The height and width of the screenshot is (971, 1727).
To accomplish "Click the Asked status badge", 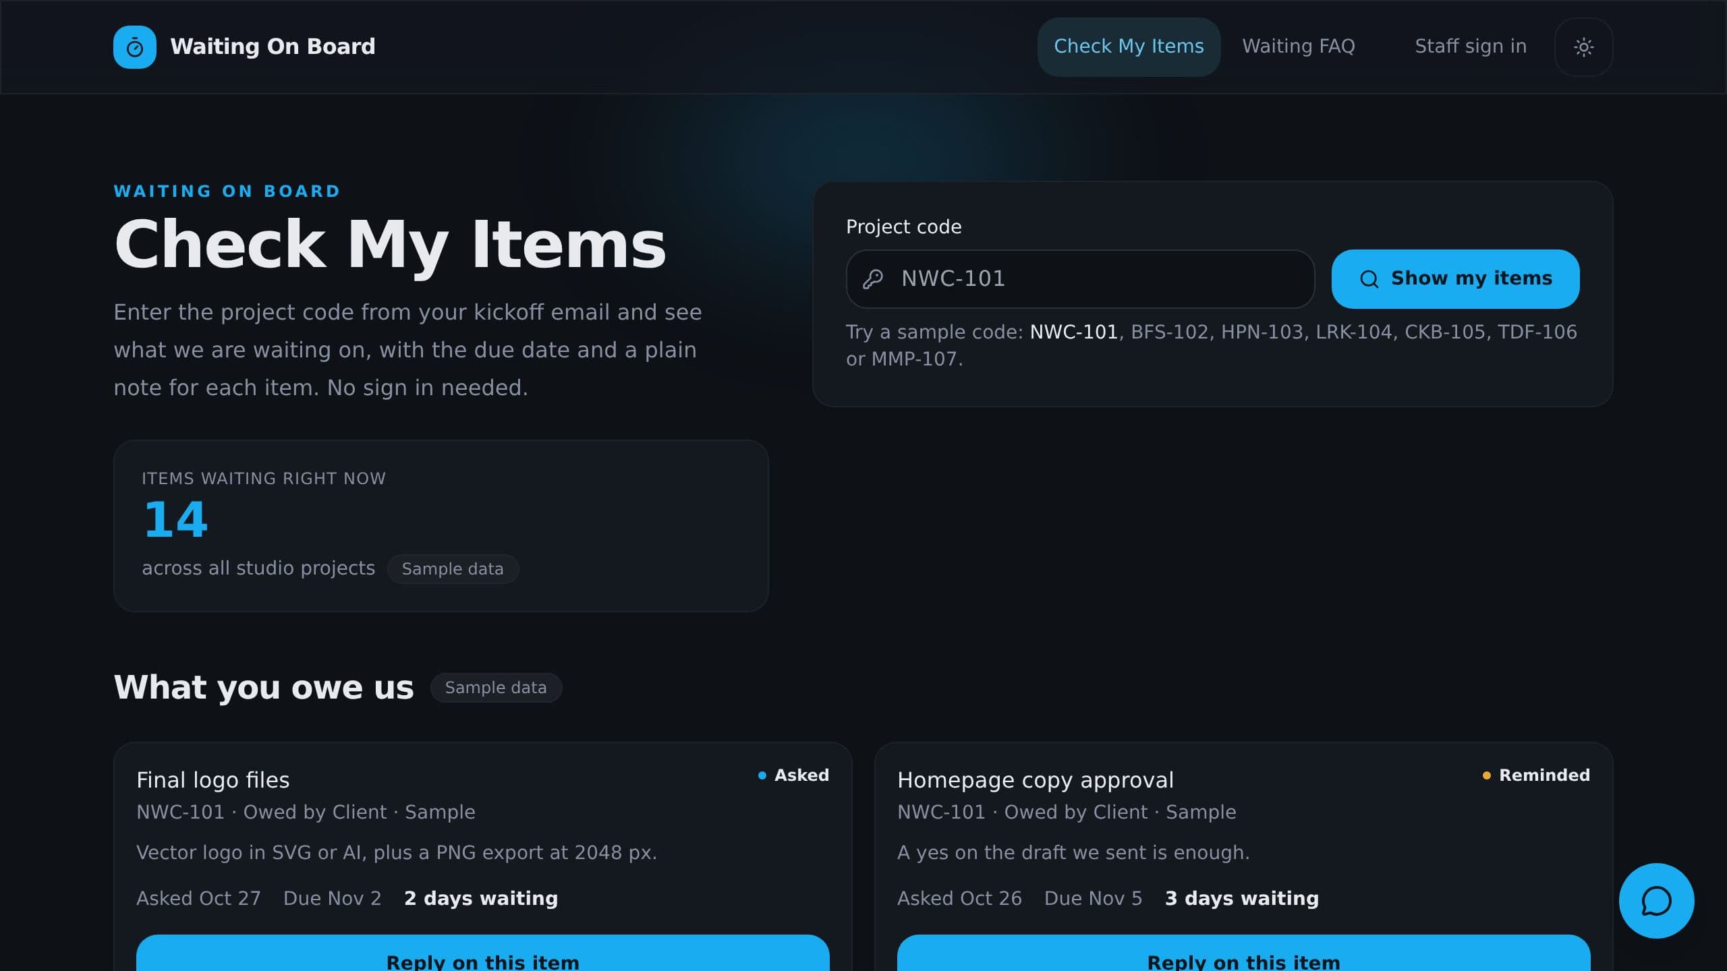I will click(x=793, y=775).
